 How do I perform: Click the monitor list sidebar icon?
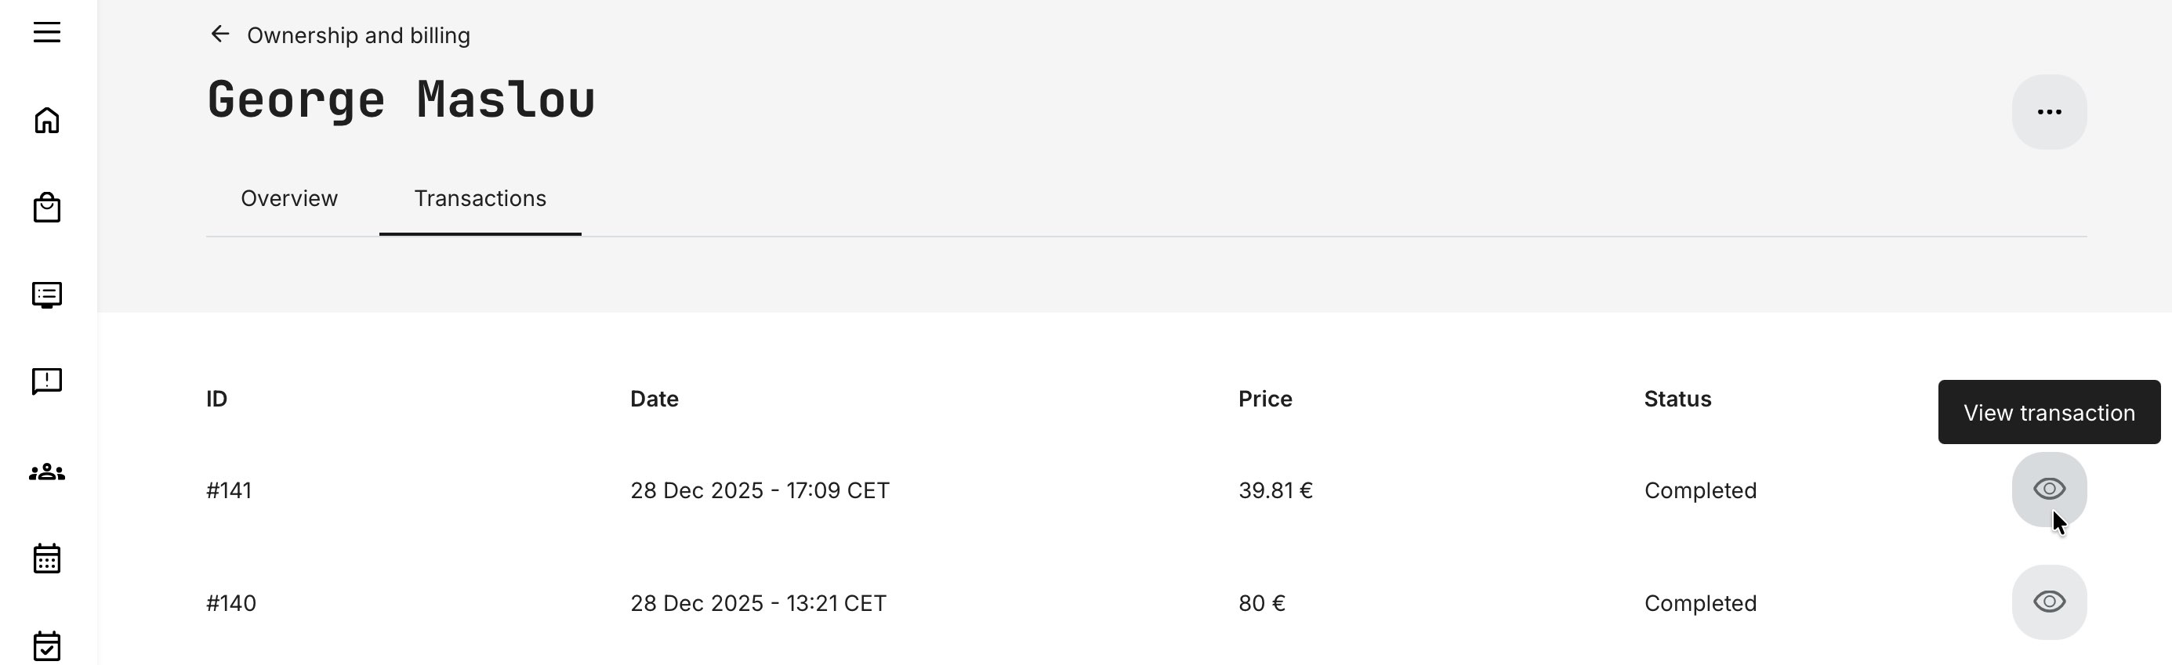[x=47, y=295]
